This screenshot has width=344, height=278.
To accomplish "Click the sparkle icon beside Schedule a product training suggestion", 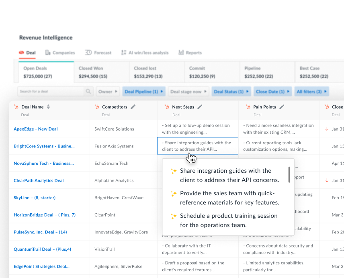I will point(174,215).
